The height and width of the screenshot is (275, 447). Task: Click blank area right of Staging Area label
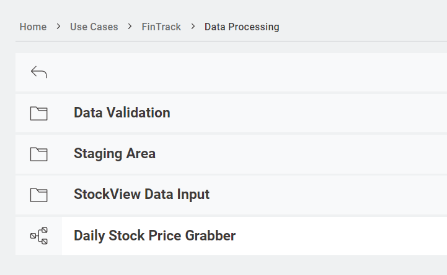pos(310,154)
